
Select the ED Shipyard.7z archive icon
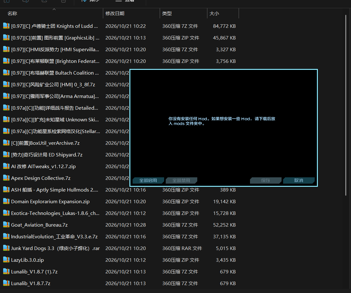tap(6, 155)
